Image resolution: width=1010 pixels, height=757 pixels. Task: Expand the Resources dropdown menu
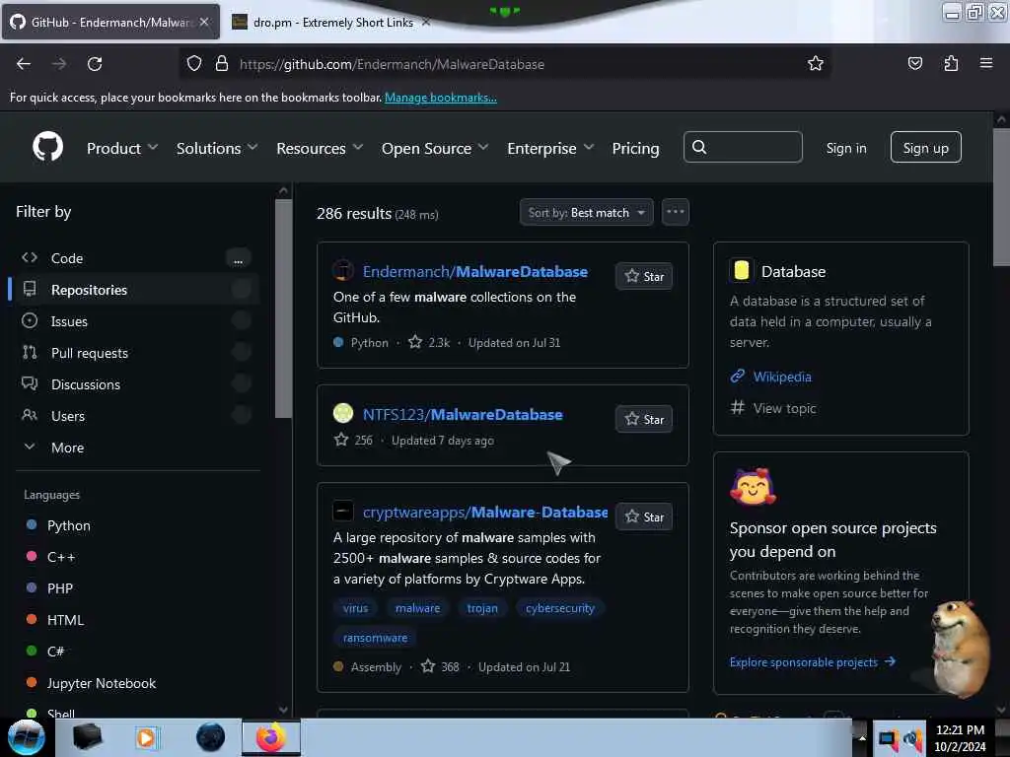click(x=321, y=148)
